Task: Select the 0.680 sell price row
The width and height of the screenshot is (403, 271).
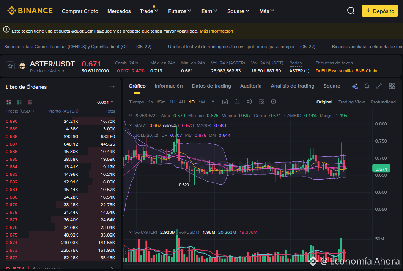Action: (x=60, y=197)
